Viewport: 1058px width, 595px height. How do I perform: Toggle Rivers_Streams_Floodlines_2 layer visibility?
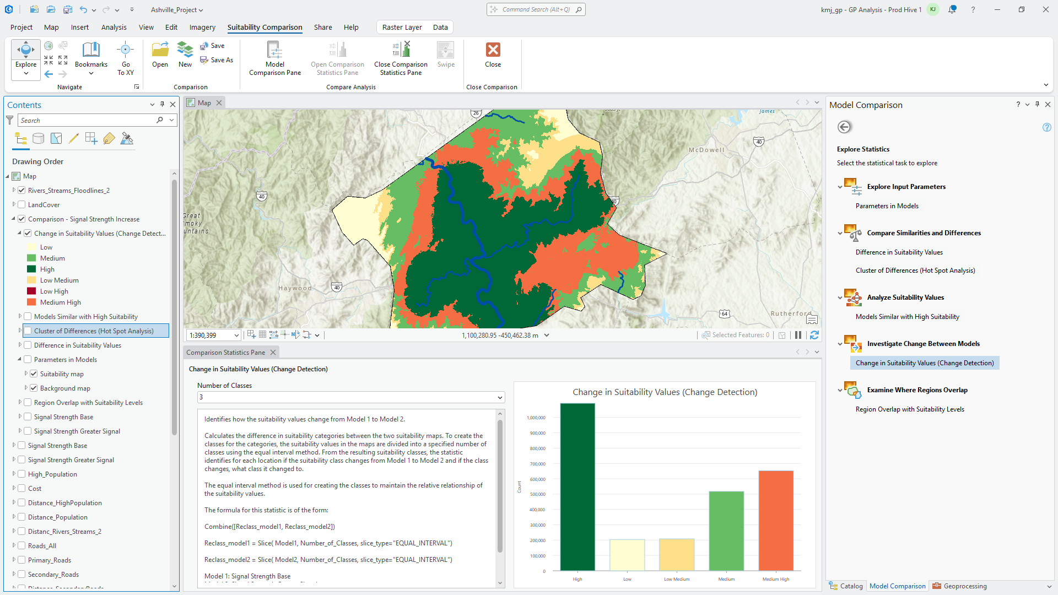[21, 191]
